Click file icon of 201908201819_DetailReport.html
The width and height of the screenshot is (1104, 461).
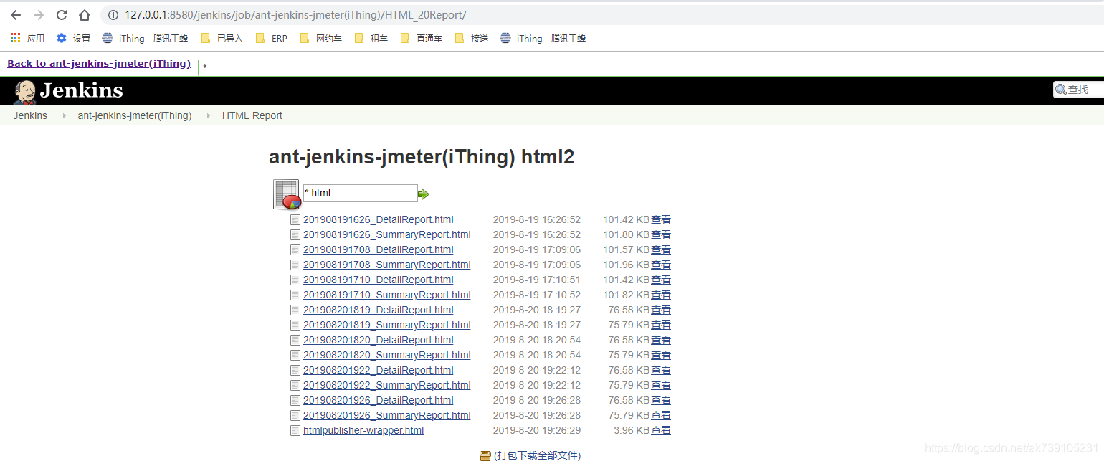295,310
